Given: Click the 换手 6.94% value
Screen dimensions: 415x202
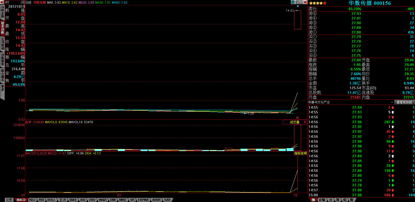Looking at the screenshot, I should [x=409, y=83].
